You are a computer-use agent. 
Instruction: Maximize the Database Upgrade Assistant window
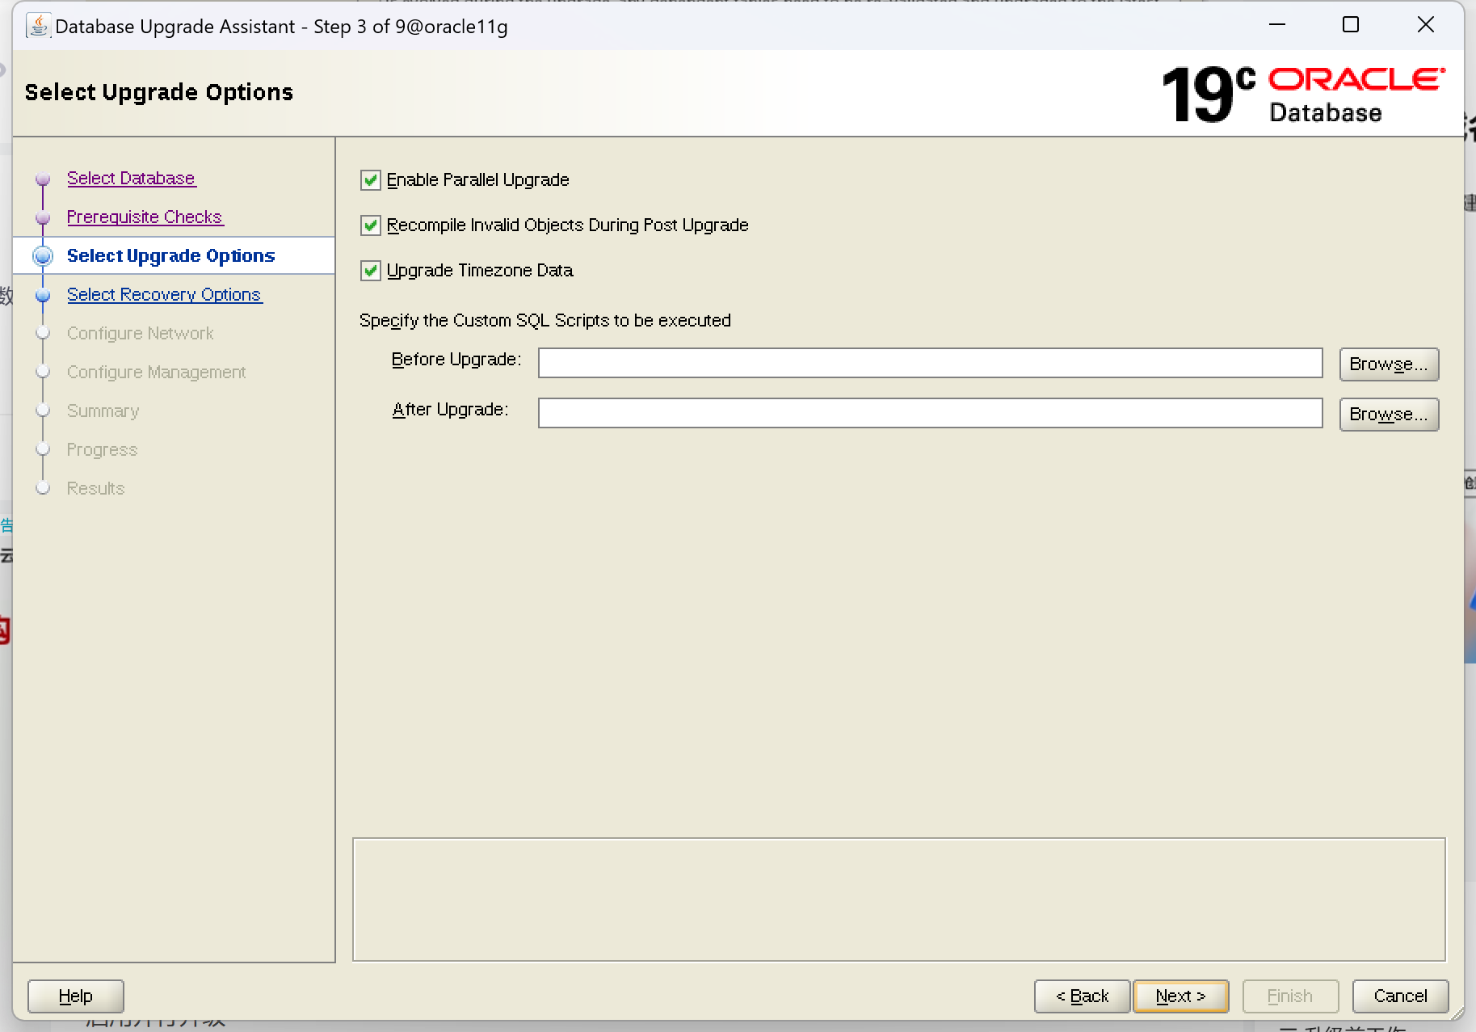1350,25
